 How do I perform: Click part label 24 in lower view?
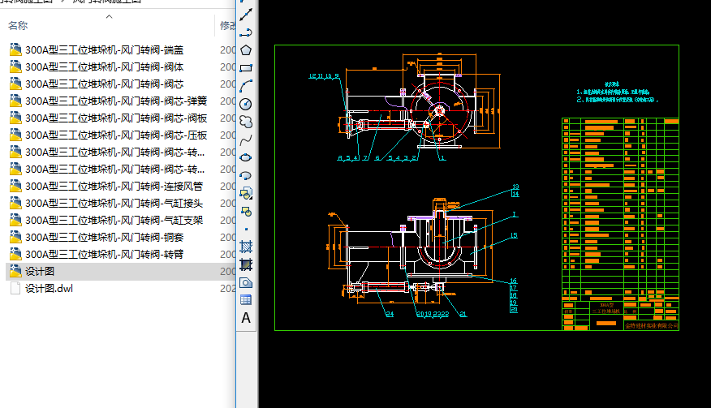point(390,314)
